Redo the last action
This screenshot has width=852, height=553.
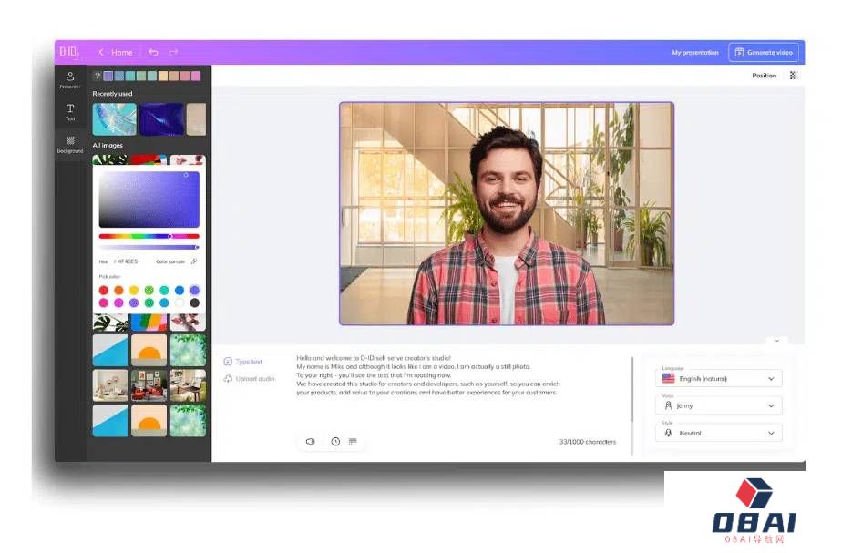point(173,52)
